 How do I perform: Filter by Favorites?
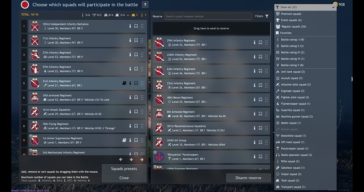click(305, 33)
